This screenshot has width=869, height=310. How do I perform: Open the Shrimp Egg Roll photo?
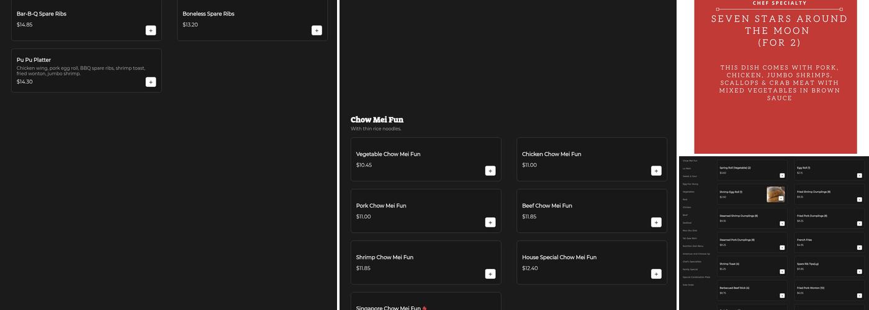point(775,194)
